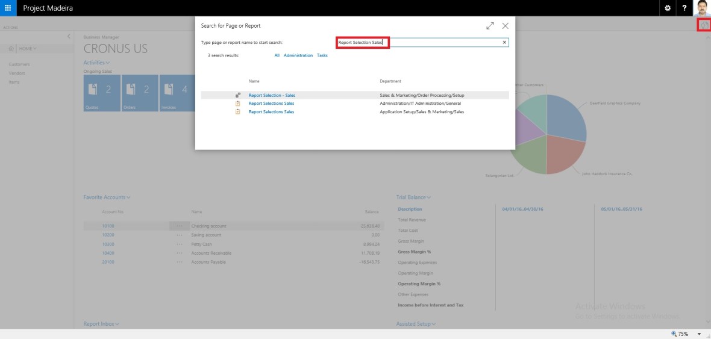Show All search results filter

tap(277, 55)
